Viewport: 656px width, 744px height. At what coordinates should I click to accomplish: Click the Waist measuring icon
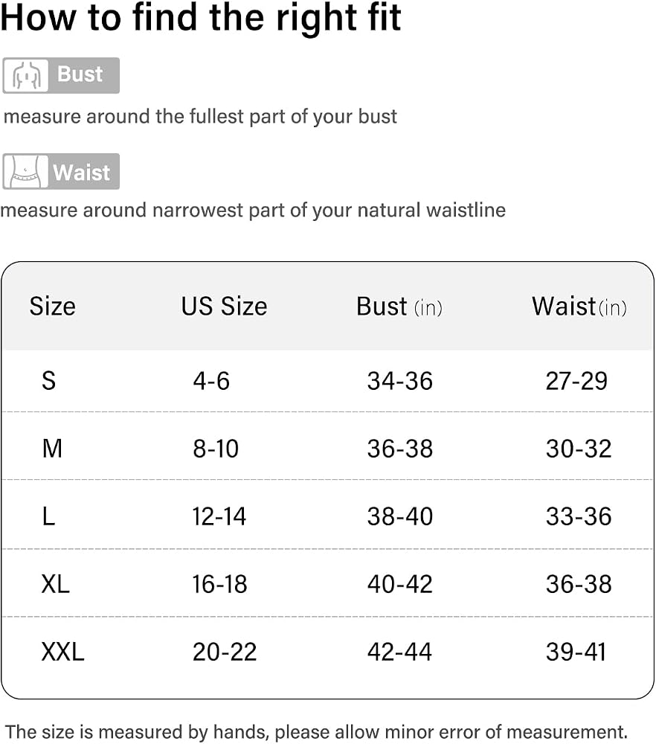(26, 171)
